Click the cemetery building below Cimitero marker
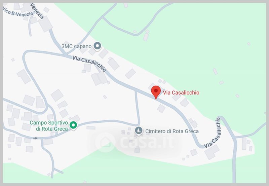Screen dimensions: 269x186 (x=137, y=150)
